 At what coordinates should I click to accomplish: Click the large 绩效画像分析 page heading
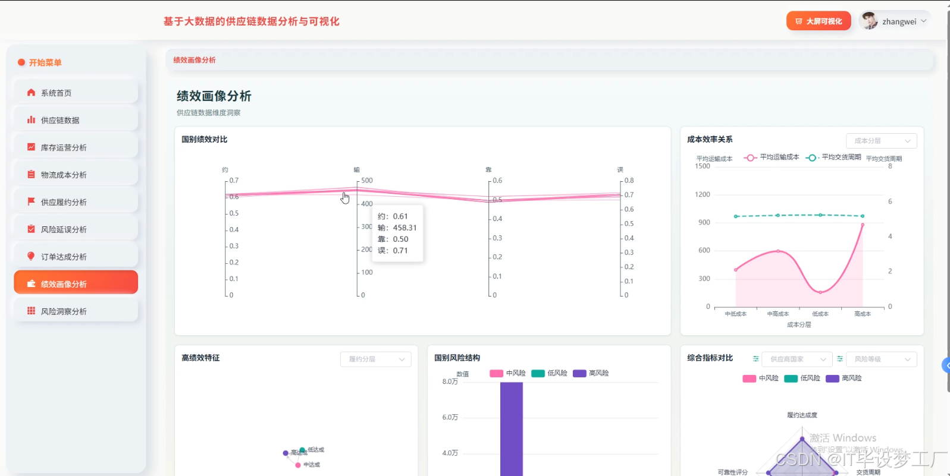click(x=214, y=96)
